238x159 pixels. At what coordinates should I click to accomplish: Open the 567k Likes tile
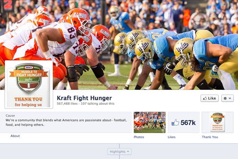point(184,122)
